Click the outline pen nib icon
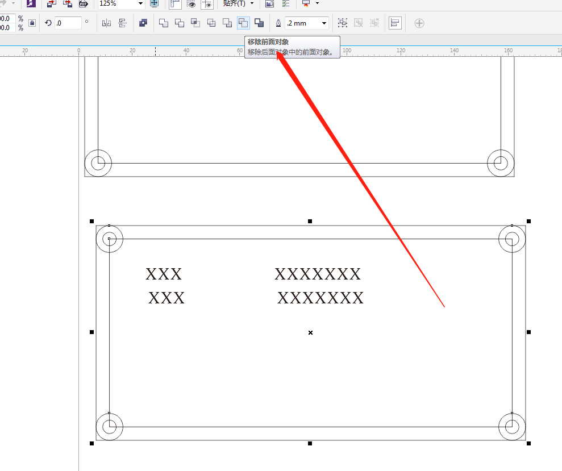The height and width of the screenshot is (471, 562). coord(278,23)
